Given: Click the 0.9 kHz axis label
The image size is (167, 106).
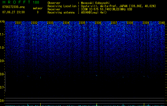Looking at the screenshot, I should tap(2, 61).
